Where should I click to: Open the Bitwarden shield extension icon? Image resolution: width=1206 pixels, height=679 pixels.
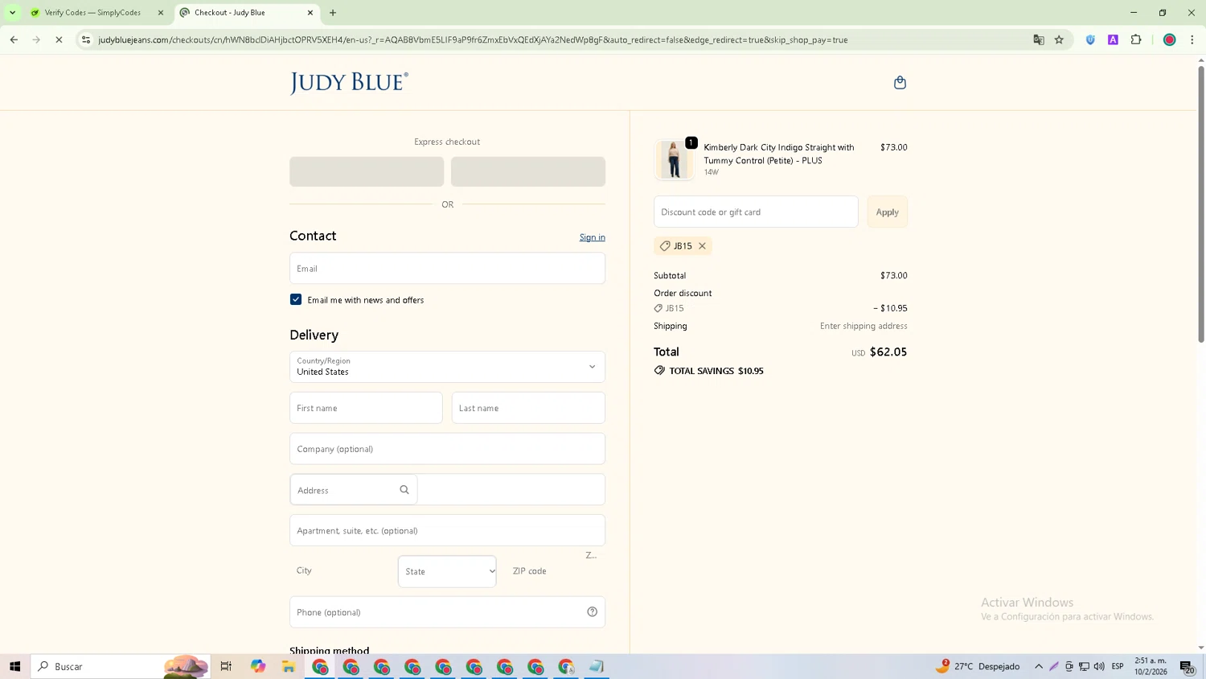pyautogui.click(x=1090, y=39)
